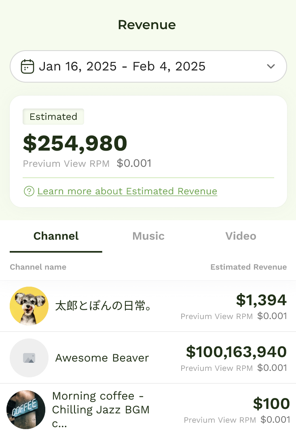Expand the date range dropdown chevron

tap(271, 66)
